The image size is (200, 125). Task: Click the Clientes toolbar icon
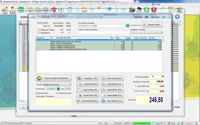5,10
